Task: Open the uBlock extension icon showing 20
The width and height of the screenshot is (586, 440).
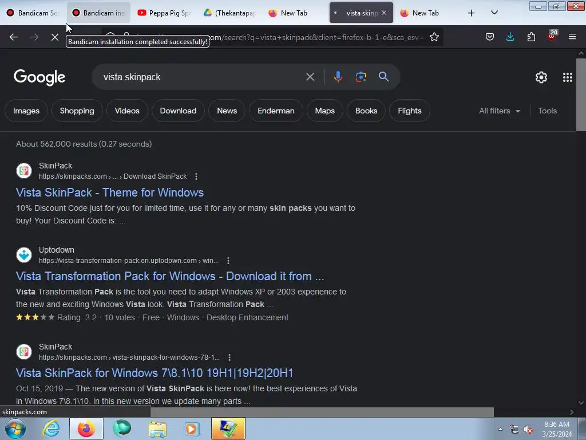Action: [x=552, y=36]
